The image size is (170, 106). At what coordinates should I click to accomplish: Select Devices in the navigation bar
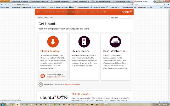coord(58,12)
